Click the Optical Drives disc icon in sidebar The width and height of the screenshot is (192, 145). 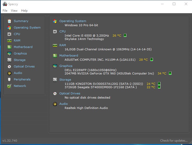pos(9,67)
